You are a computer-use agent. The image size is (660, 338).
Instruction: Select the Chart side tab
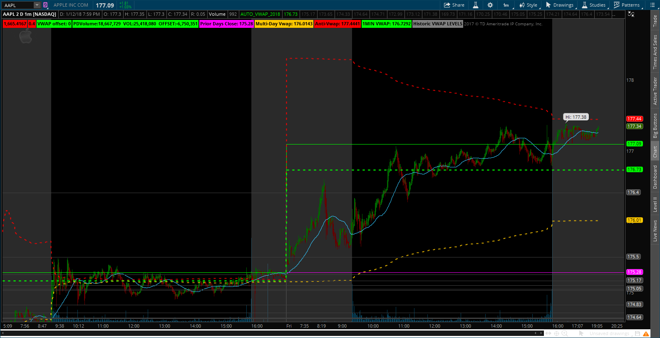(655, 152)
